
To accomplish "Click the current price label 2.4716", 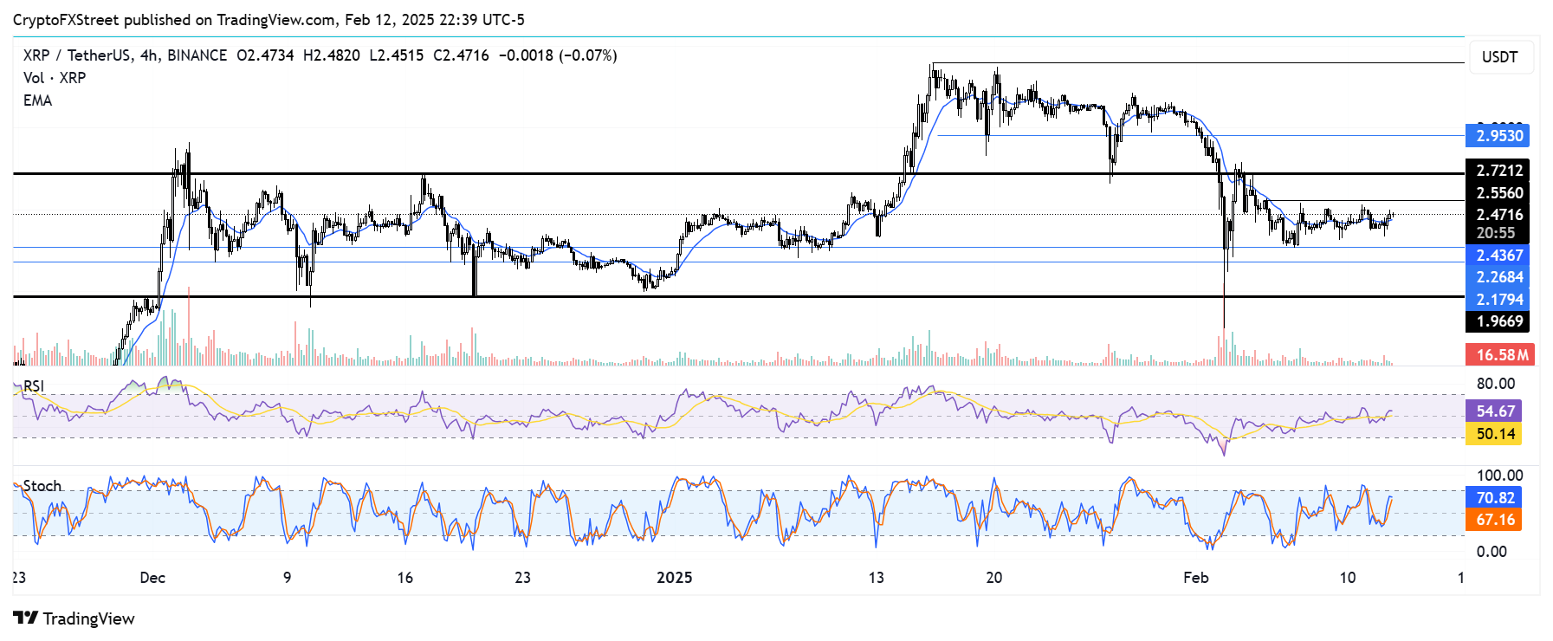I will [1498, 215].
